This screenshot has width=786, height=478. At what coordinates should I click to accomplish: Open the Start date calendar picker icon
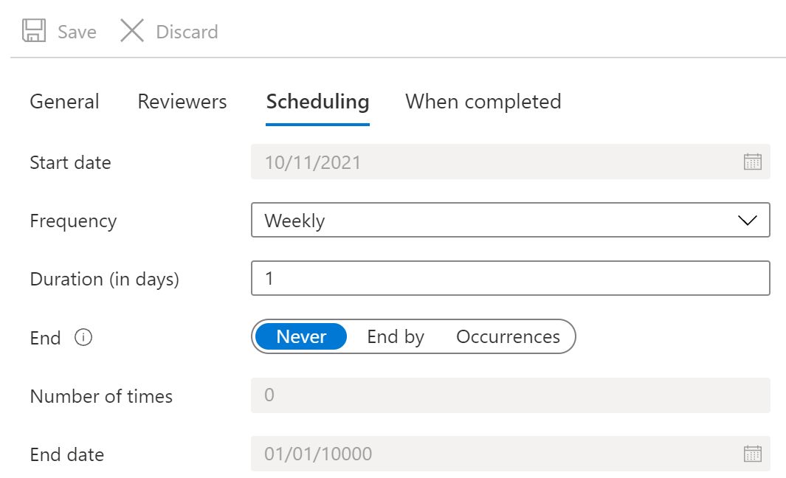click(752, 162)
